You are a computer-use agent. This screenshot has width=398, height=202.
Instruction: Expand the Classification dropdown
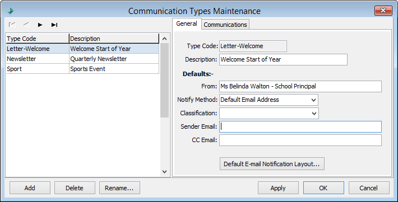[x=314, y=113]
